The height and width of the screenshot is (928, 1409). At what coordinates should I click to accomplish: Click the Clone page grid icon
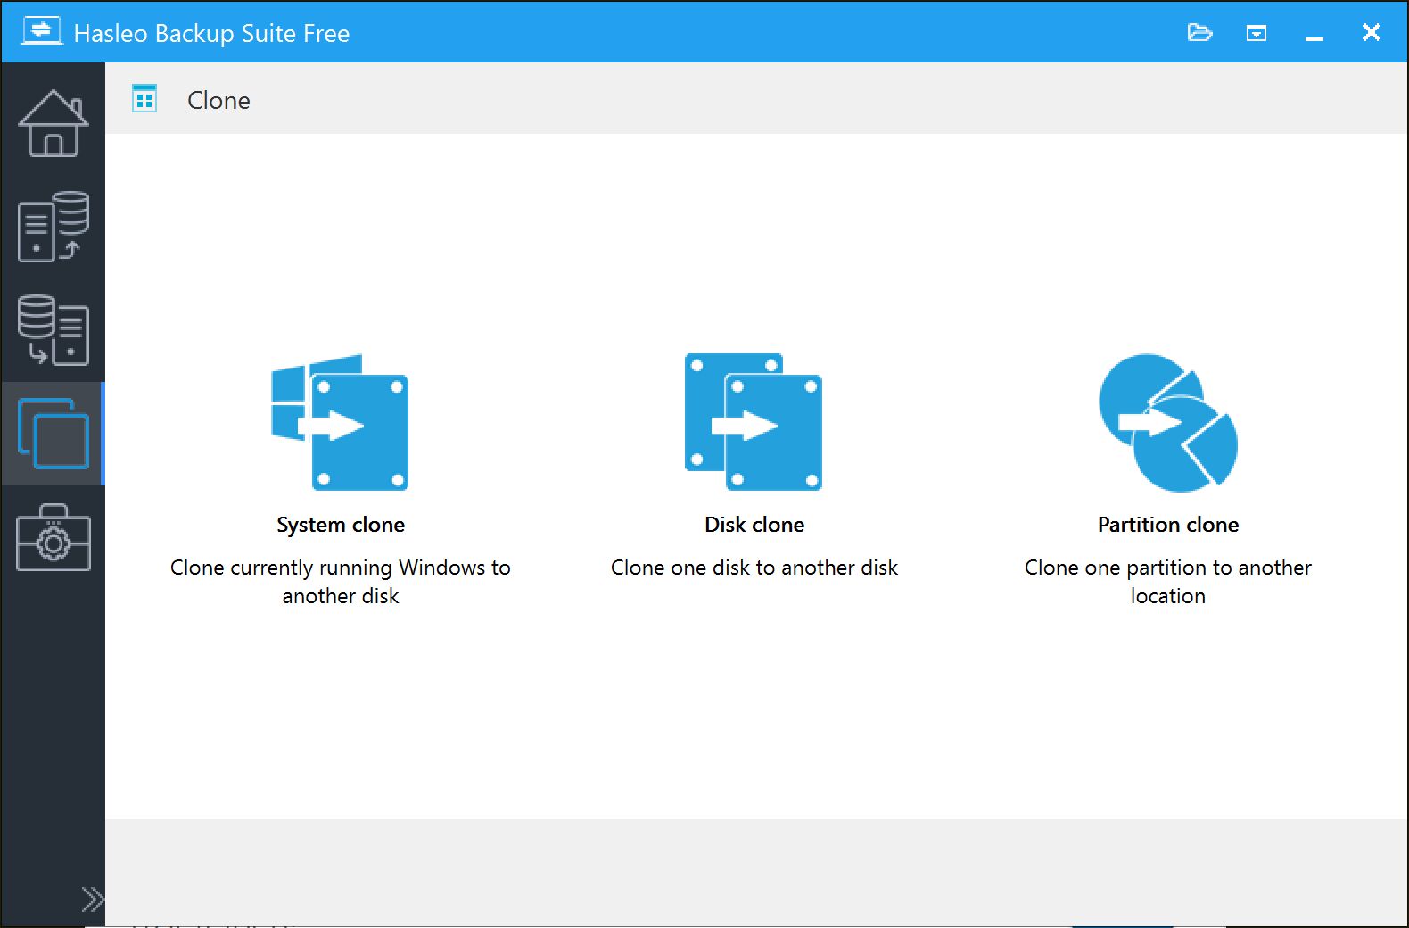(144, 98)
